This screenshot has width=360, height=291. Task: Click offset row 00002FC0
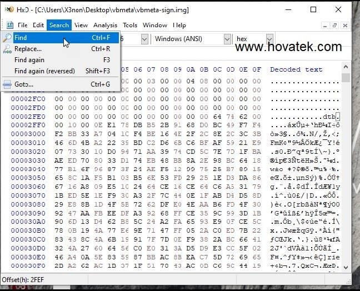28,99
